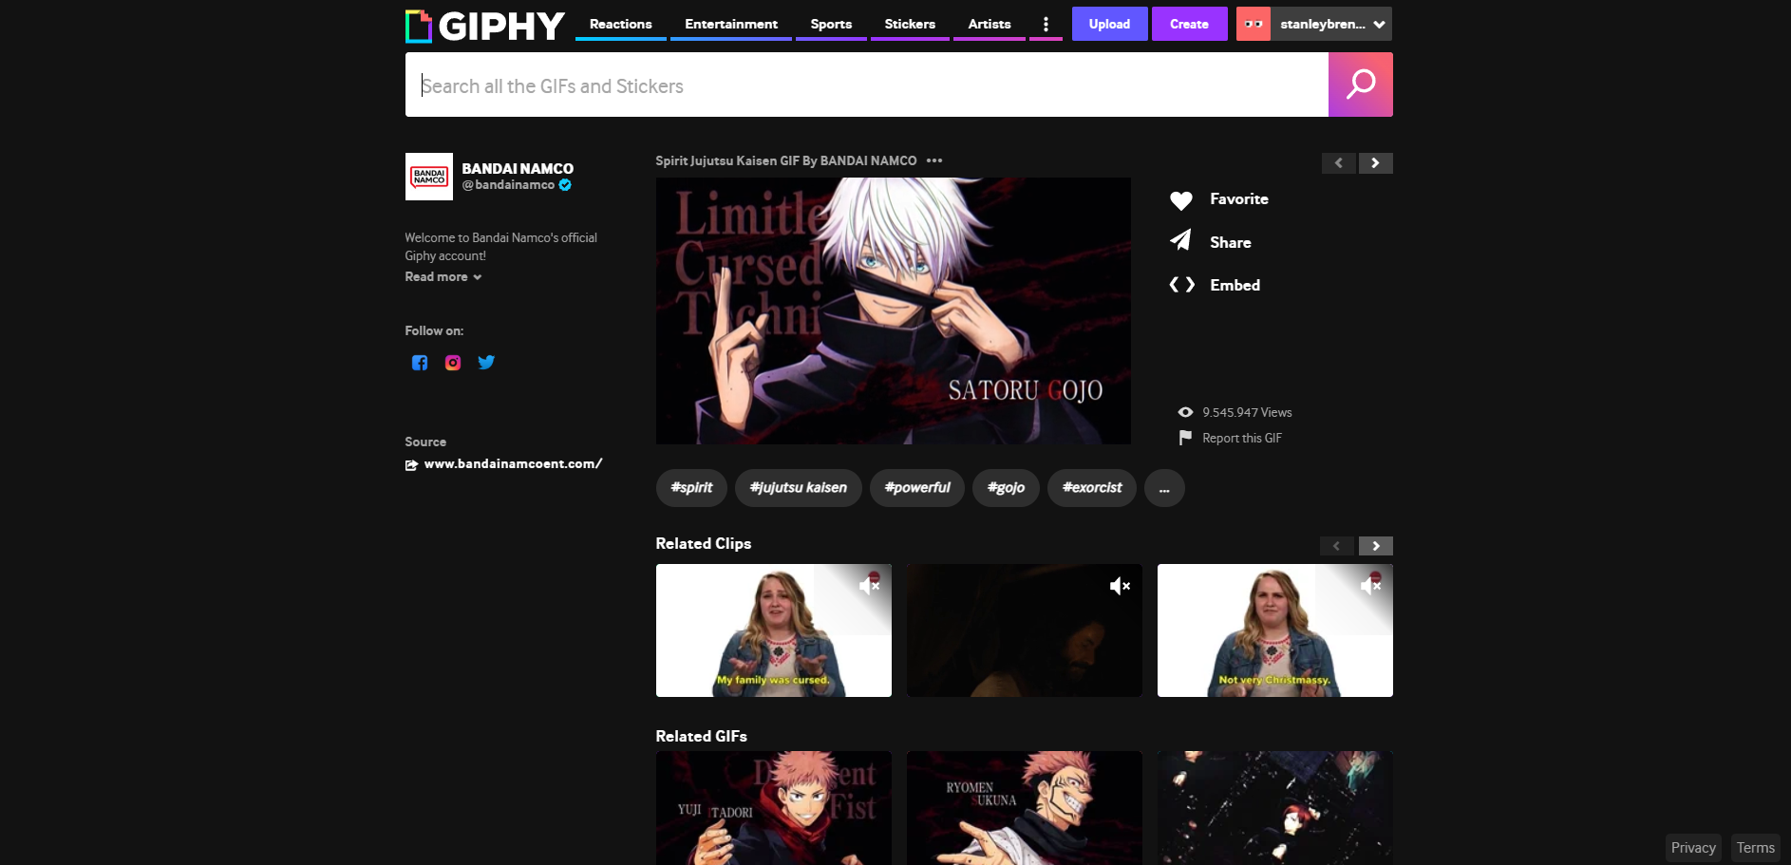Open the Ryomen Sukuna related GIF
1791x865 pixels.
coord(1025,808)
